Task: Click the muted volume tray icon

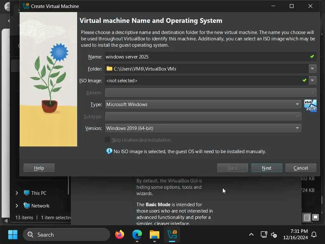Action: point(274,235)
